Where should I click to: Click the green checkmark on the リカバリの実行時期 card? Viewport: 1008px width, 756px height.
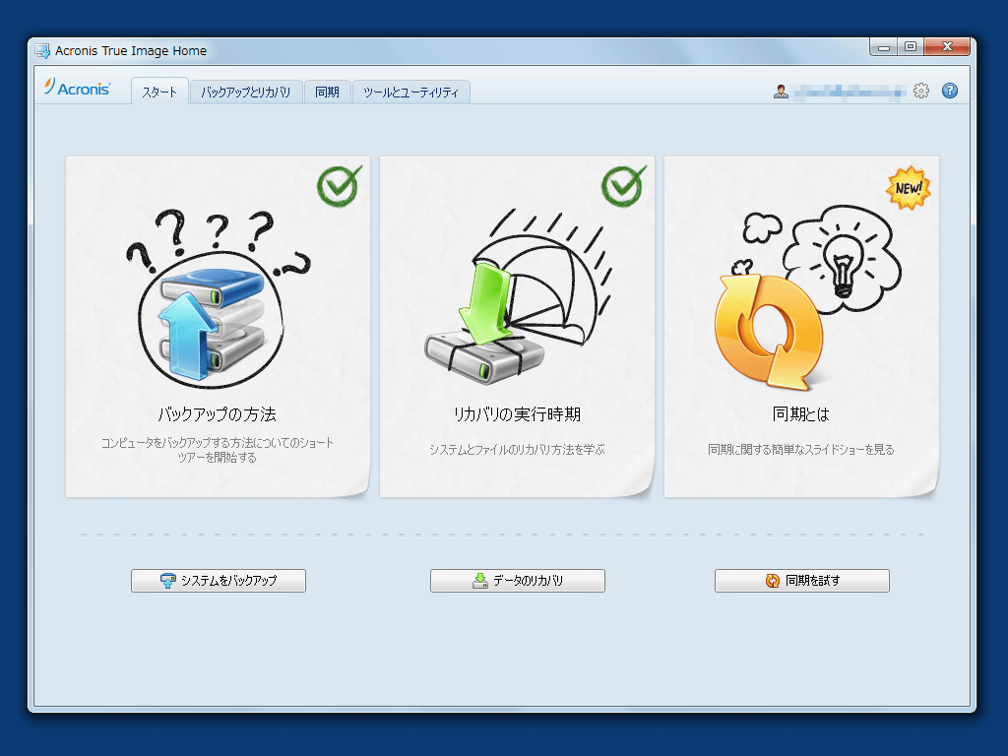click(623, 186)
